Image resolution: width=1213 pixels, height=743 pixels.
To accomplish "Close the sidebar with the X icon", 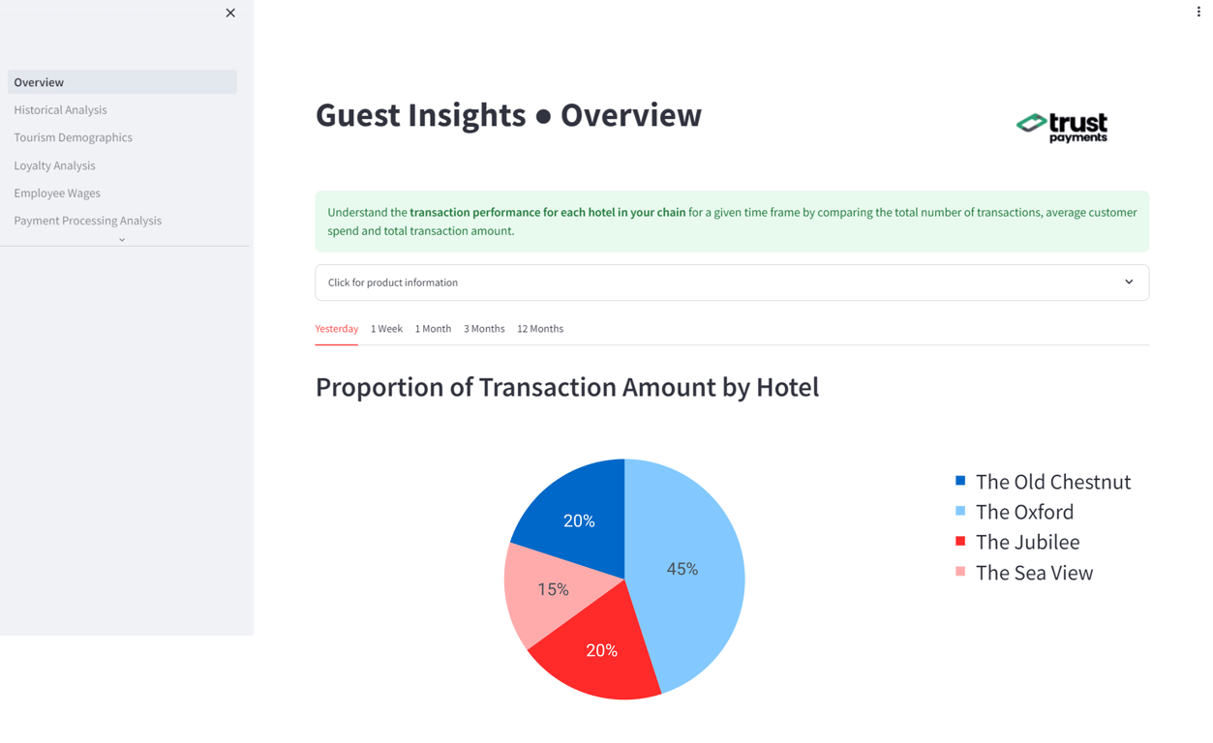I will [230, 13].
